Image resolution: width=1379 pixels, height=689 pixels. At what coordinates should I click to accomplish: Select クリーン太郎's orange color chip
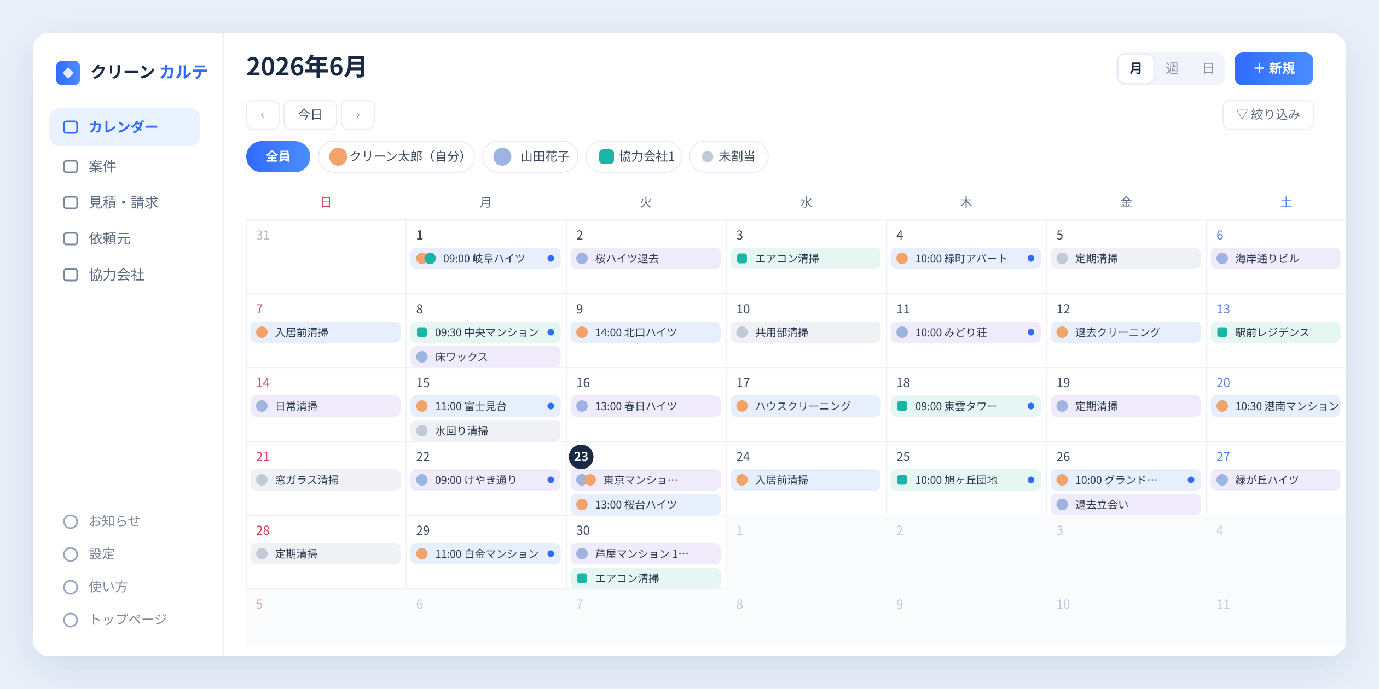pos(338,157)
